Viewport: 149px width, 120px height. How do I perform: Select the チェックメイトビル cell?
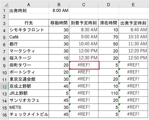click(x=29, y=114)
